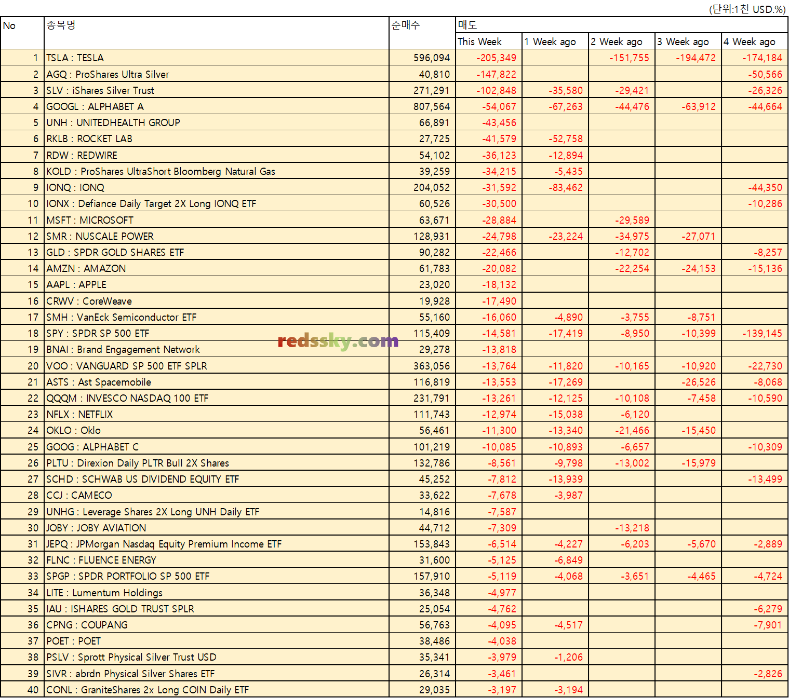Select JEPQ JPMorgan Nasdaq Equity Premium row
Image resolution: width=789 pixels, height=698 pixels.
(x=216, y=543)
